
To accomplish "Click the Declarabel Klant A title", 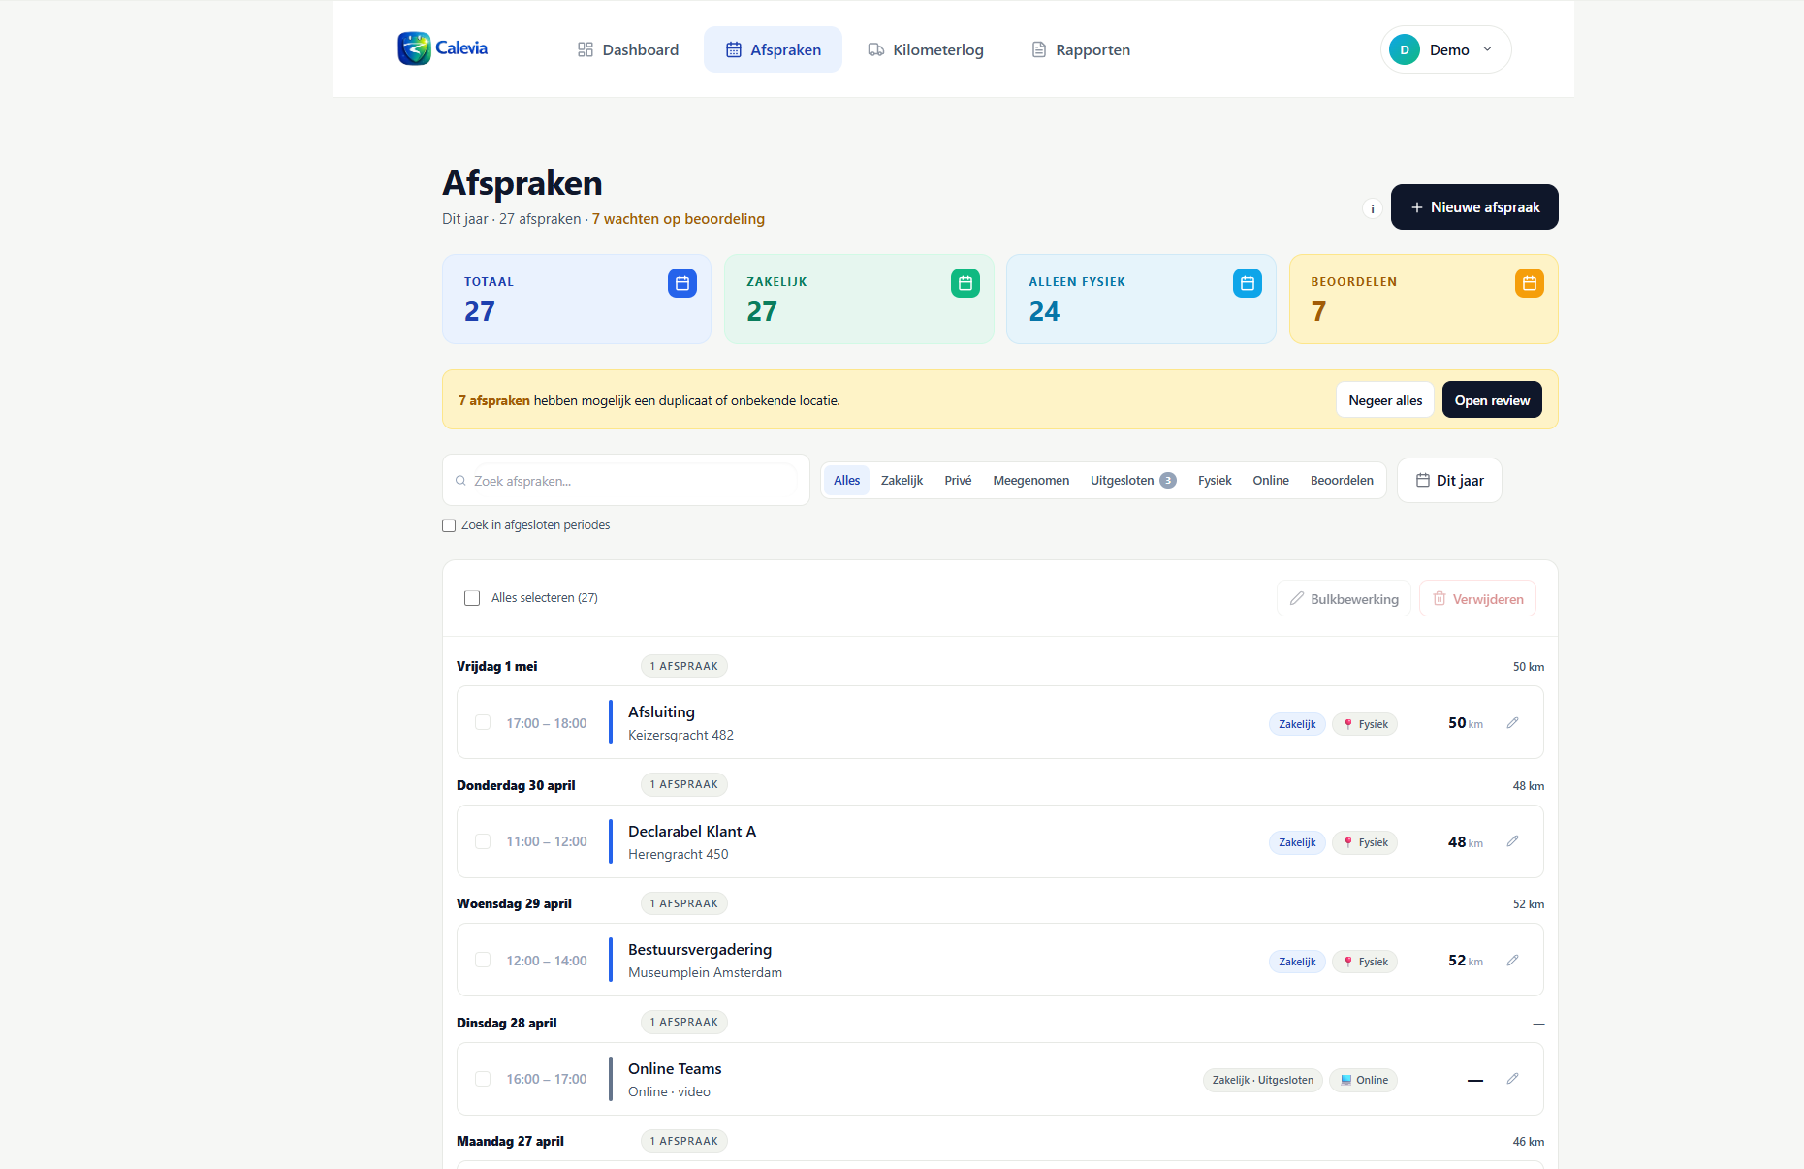I will pyautogui.click(x=692, y=832).
